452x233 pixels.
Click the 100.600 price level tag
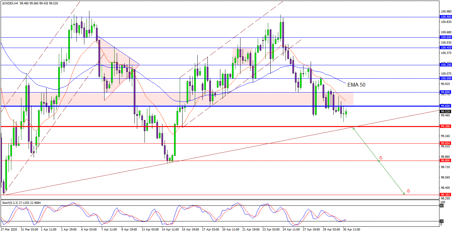[446, 37]
